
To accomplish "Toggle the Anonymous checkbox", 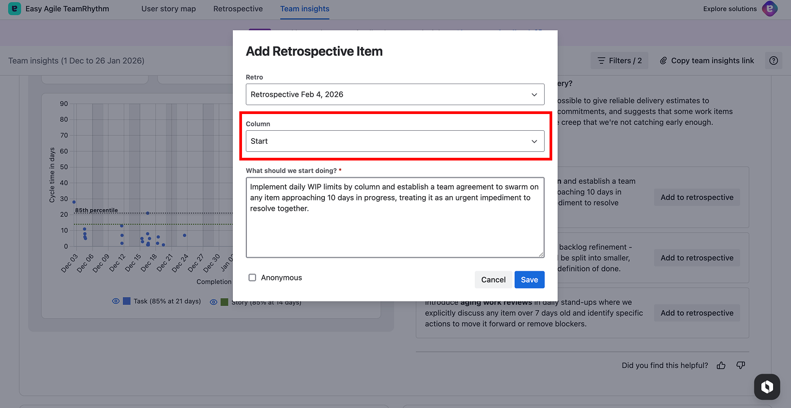I will click(252, 278).
